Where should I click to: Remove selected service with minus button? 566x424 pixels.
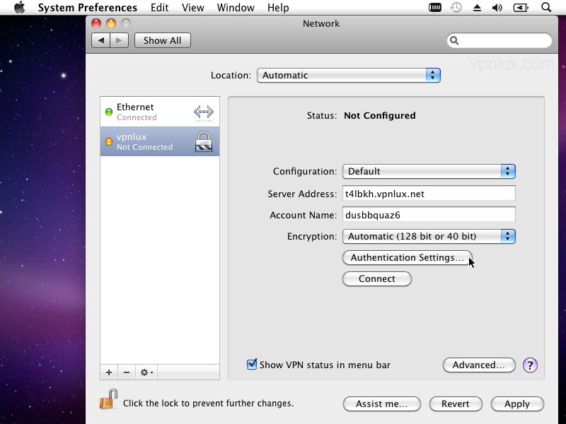(127, 372)
